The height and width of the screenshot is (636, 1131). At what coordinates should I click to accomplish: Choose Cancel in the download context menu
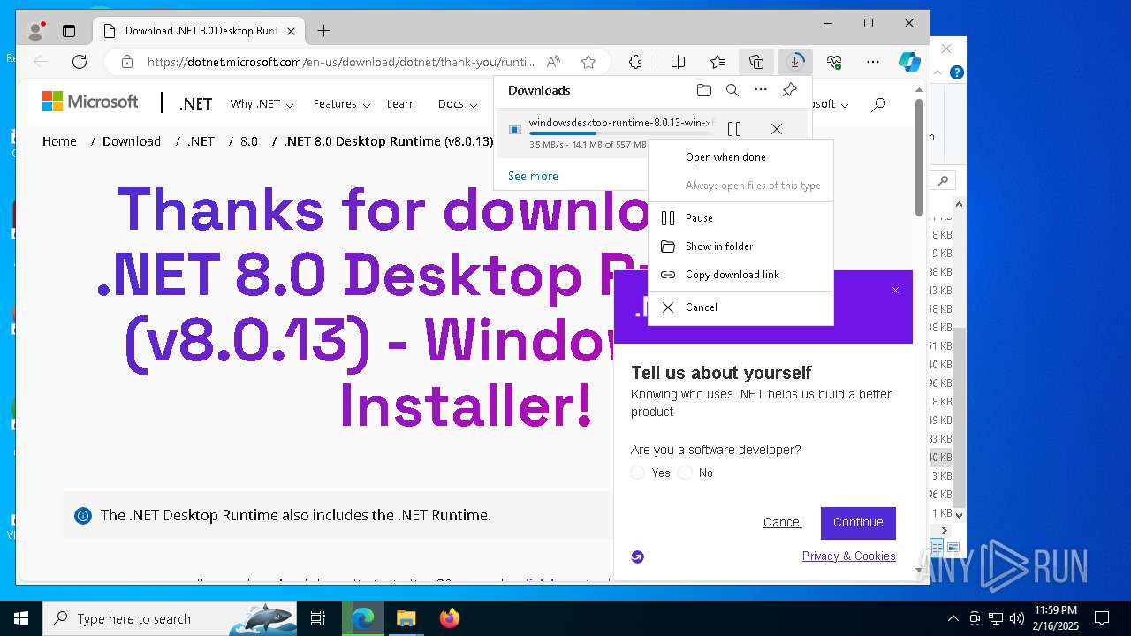740,307
